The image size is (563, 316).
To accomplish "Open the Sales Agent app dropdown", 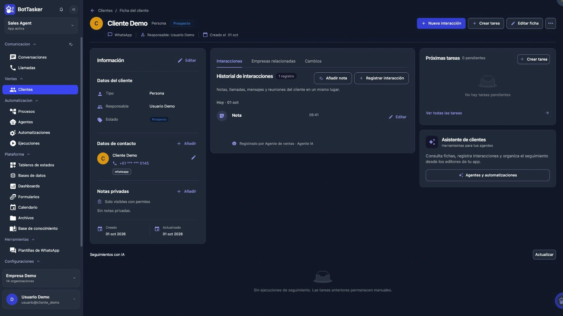I will pyautogui.click(x=41, y=26).
